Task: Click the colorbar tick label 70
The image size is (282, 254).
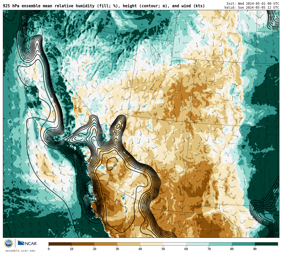Action: (x=209, y=249)
